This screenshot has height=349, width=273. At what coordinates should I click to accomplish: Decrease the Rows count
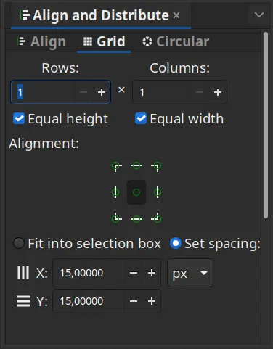pos(83,92)
